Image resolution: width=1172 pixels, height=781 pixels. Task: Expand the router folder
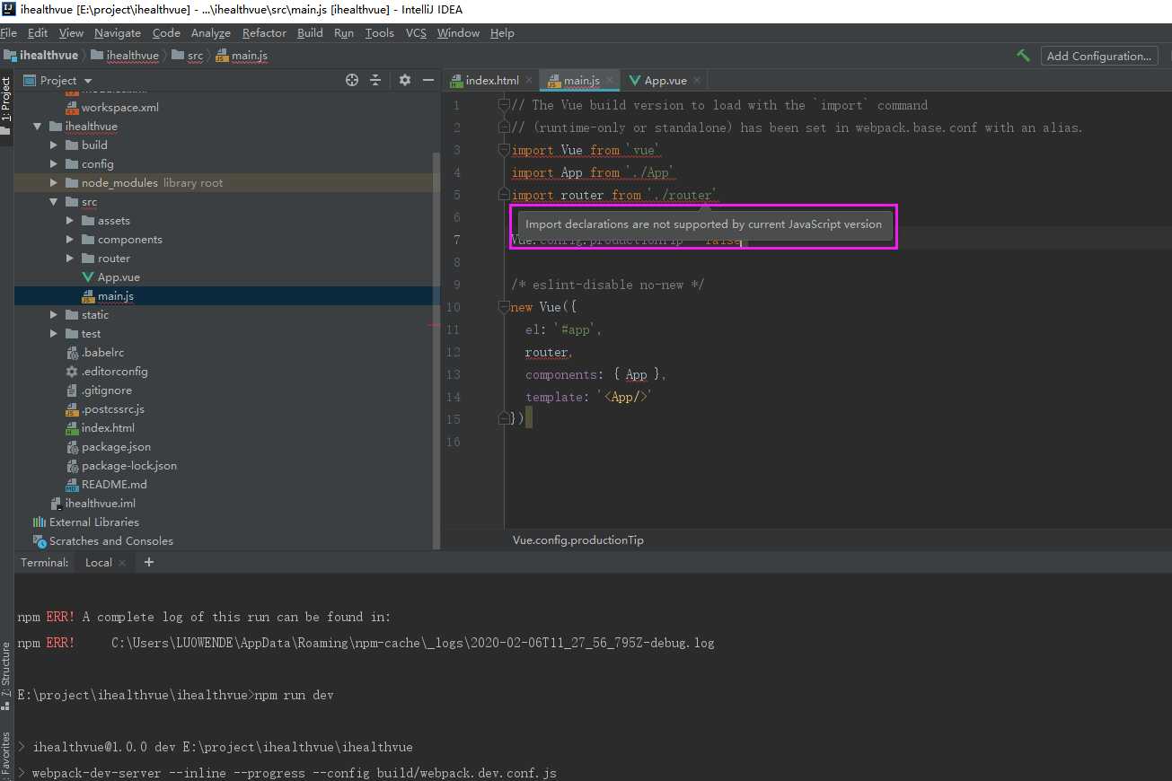(70, 259)
